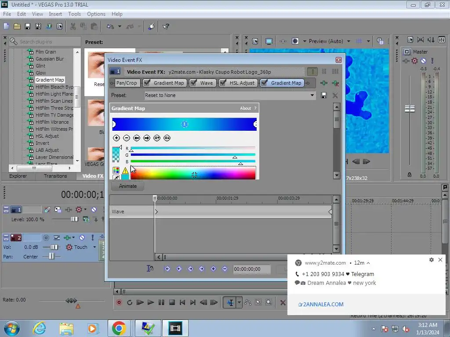Viewport: 450px width, 337px height.
Task: Click the Record button in transport
Action: pos(119,302)
